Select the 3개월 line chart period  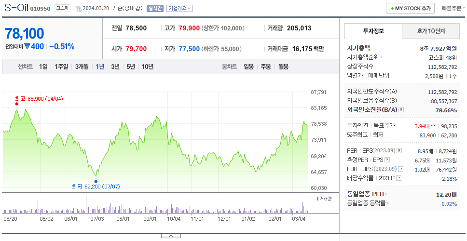[x=82, y=67]
